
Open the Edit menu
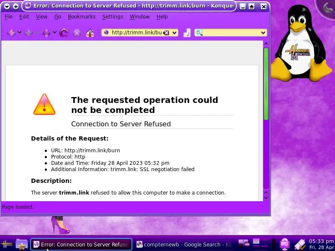click(x=24, y=17)
